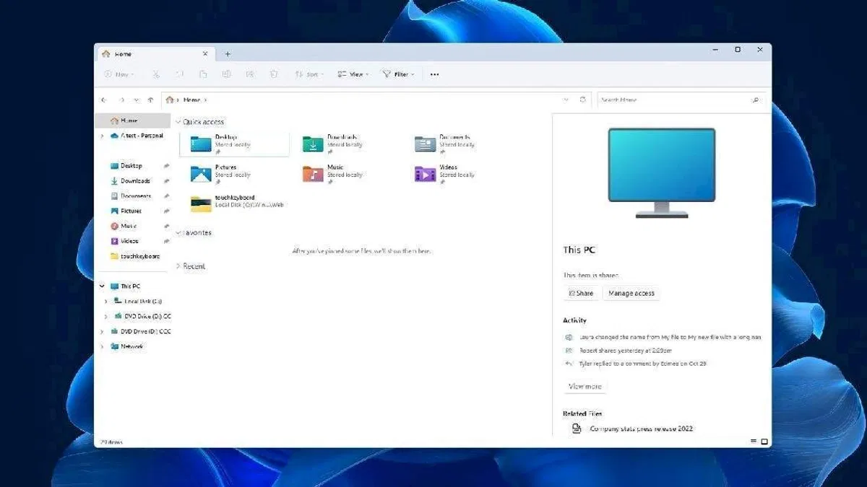867x487 pixels.
Task: Collapse the This PC tree node
Action: click(x=102, y=286)
